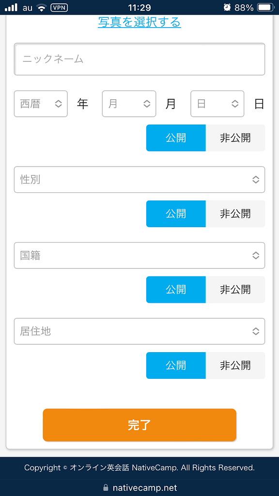279x496 pixels.
Task: Open the 国籍 nationality dropdown
Action: (x=139, y=255)
